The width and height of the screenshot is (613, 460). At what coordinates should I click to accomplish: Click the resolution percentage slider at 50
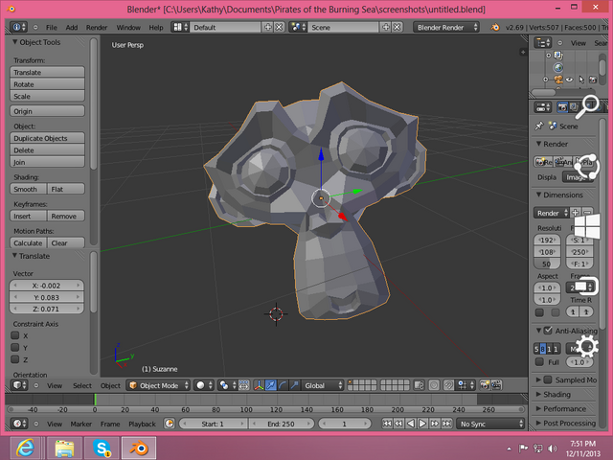click(x=547, y=264)
